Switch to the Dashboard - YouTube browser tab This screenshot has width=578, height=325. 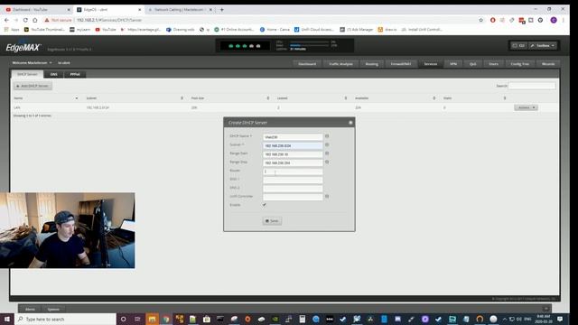(x=37, y=10)
